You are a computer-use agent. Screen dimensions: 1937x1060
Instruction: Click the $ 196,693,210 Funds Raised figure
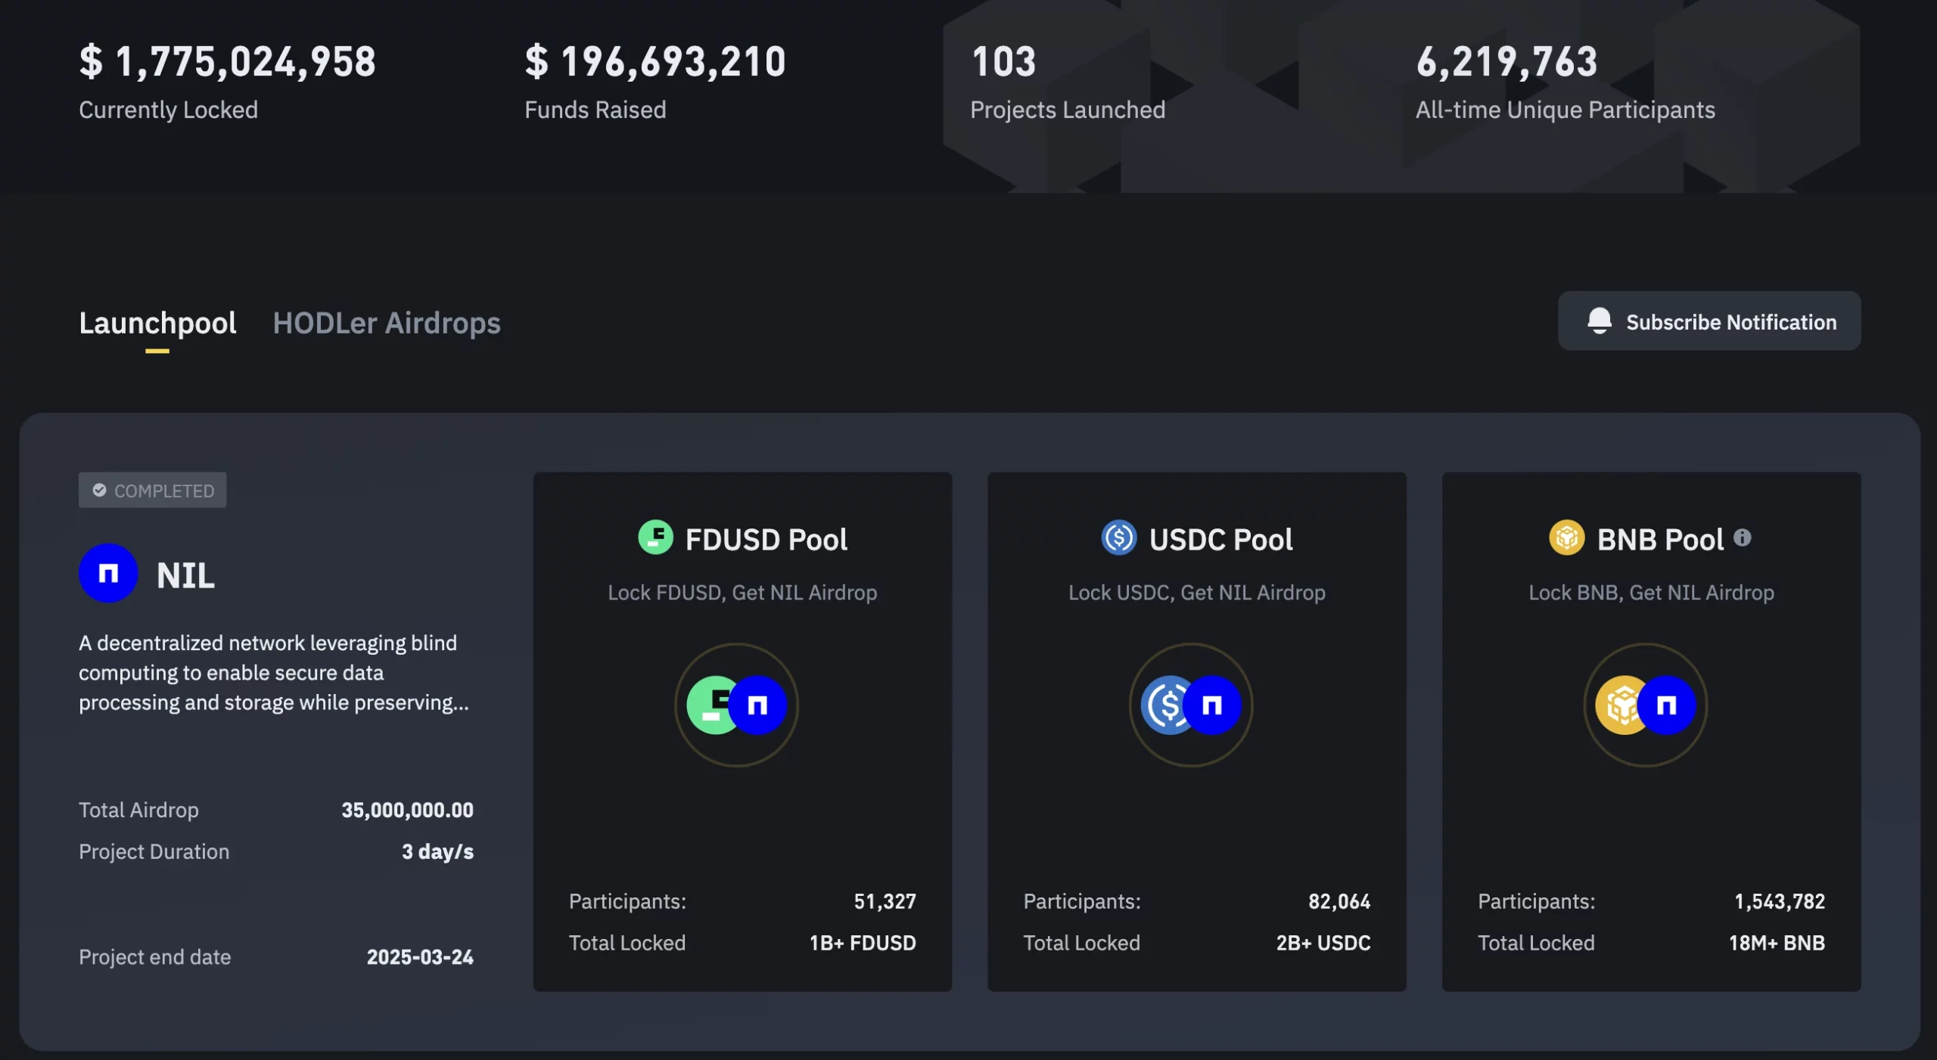pyautogui.click(x=656, y=61)
